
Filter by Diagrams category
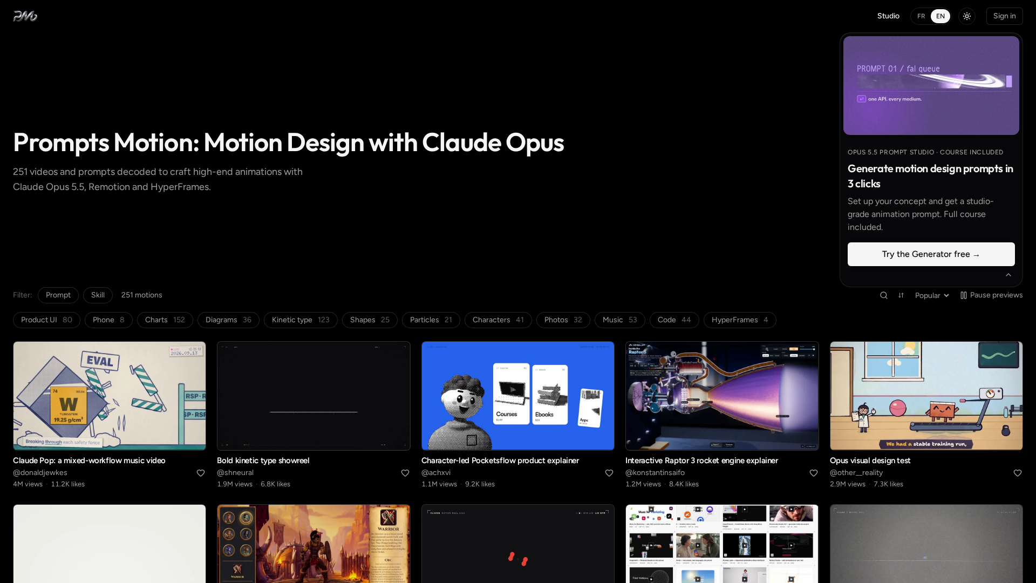[228, 320]
